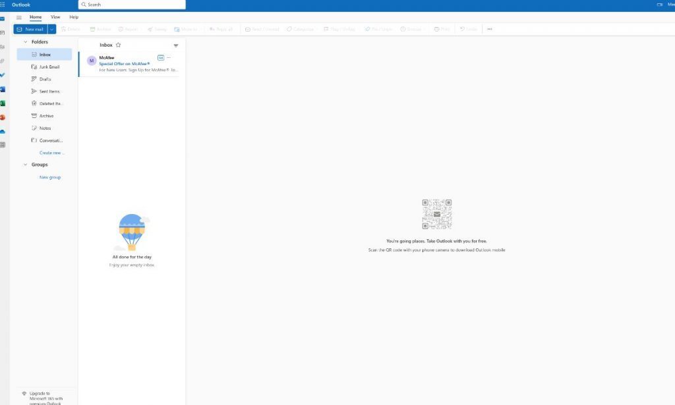Collapse the Folders section
The image size is (675, 405).
(x=25, y=41)
